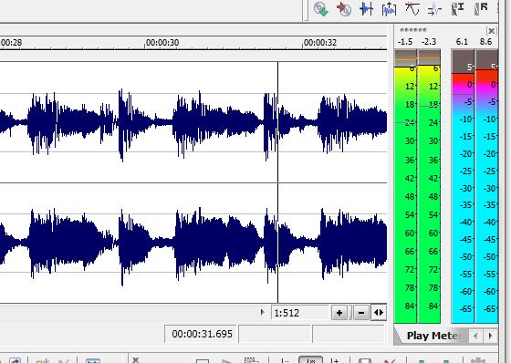This screenshot has width=511, height=363.
Task: Switch to the Play Meters tab
Action: click(433, 336)
